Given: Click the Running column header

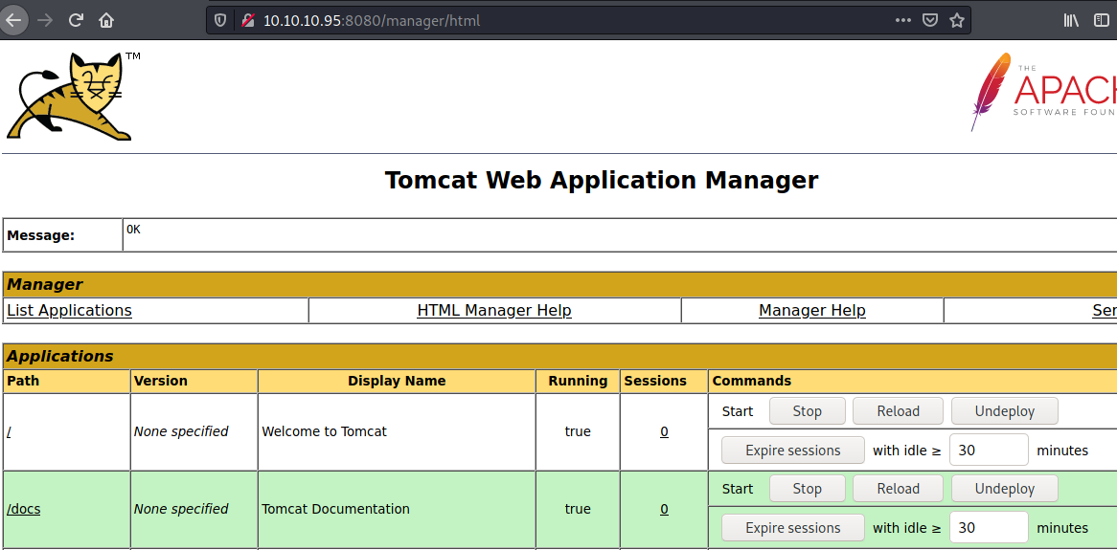Looking at the screenshot, I should click(x=578, y=381).
